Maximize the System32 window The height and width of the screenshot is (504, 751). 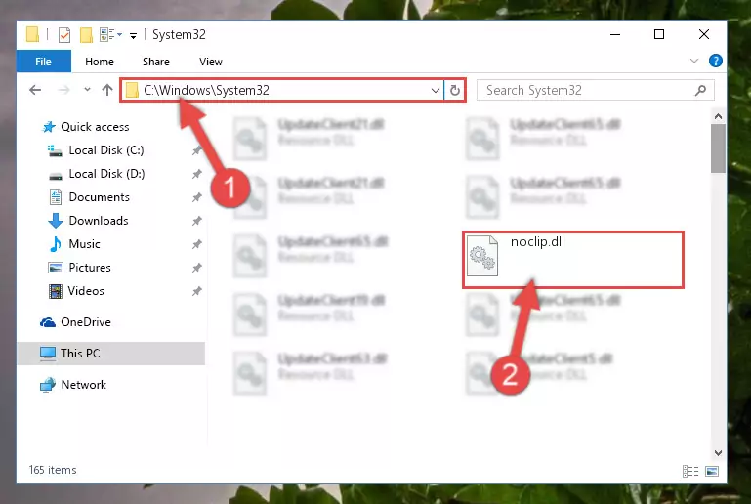659,34
